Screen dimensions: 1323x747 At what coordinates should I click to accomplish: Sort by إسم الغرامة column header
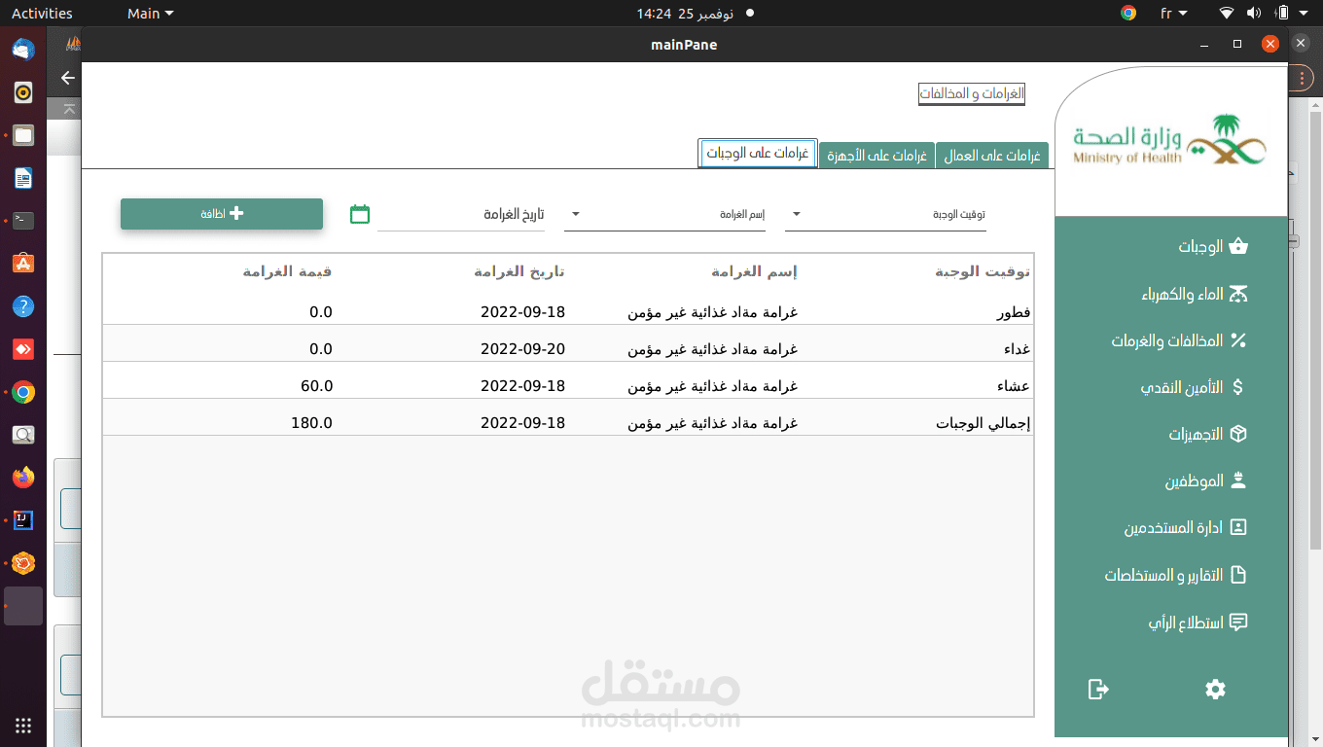tap(755, 272)
